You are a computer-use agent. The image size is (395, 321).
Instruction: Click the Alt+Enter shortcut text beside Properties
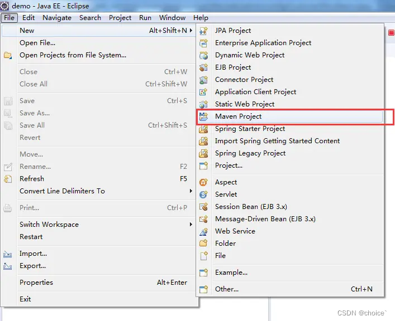(172, 283)
